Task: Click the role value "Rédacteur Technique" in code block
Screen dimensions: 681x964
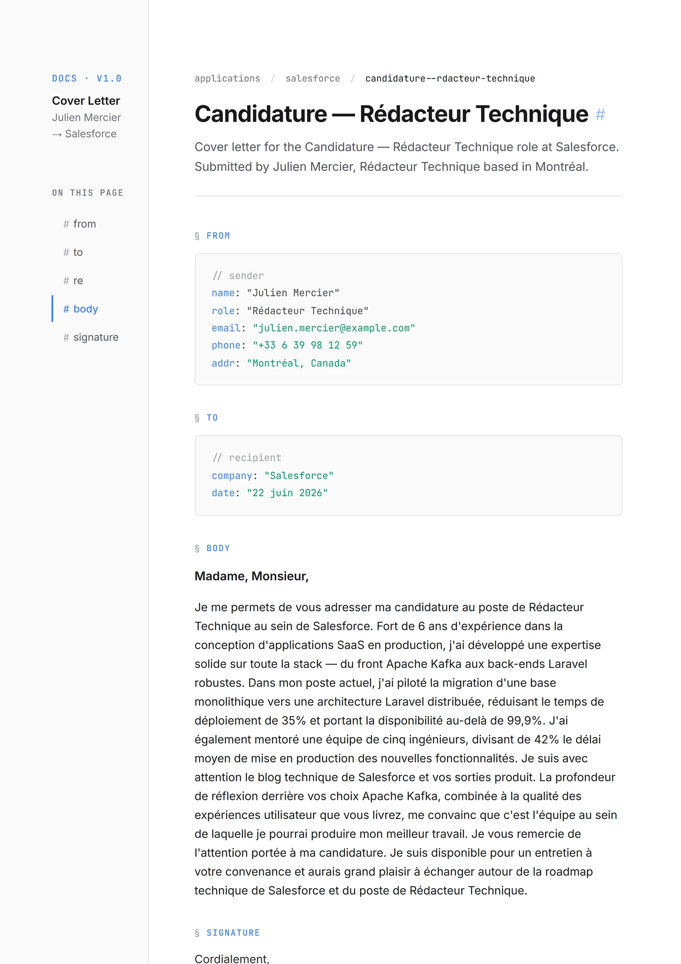Action: pos(307,311)
